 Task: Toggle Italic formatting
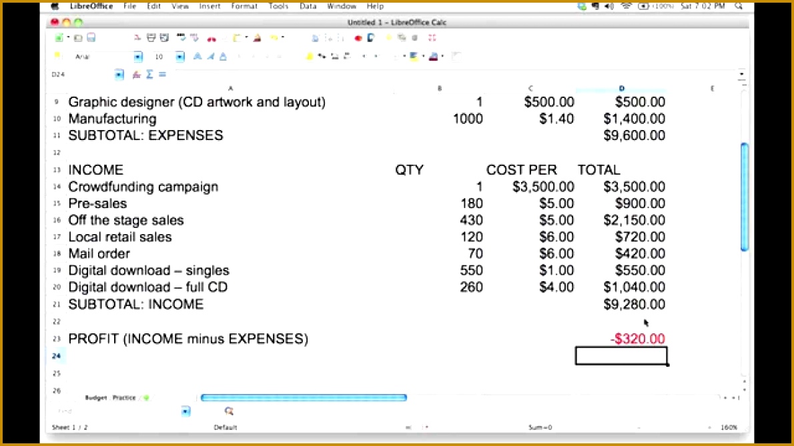tap(211, 57)
